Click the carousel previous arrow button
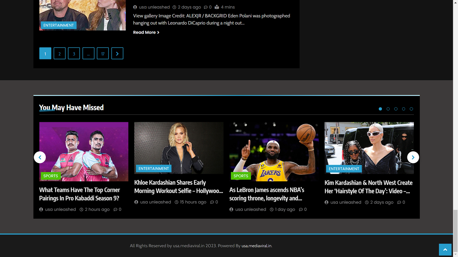The image size is (458, 257). 40,157
